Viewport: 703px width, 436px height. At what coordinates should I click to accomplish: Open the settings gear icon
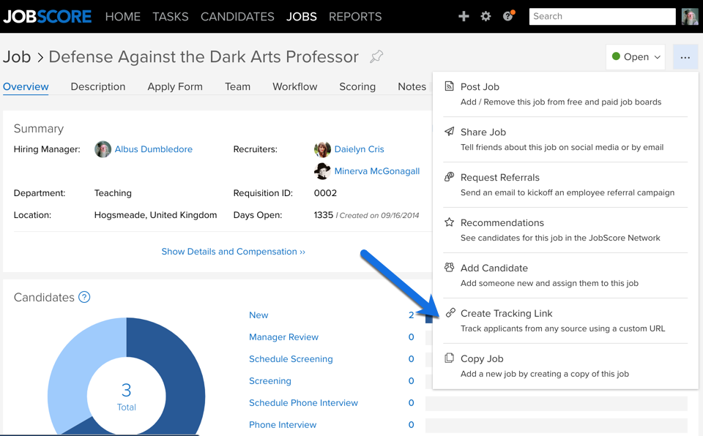tap(486, 17)
